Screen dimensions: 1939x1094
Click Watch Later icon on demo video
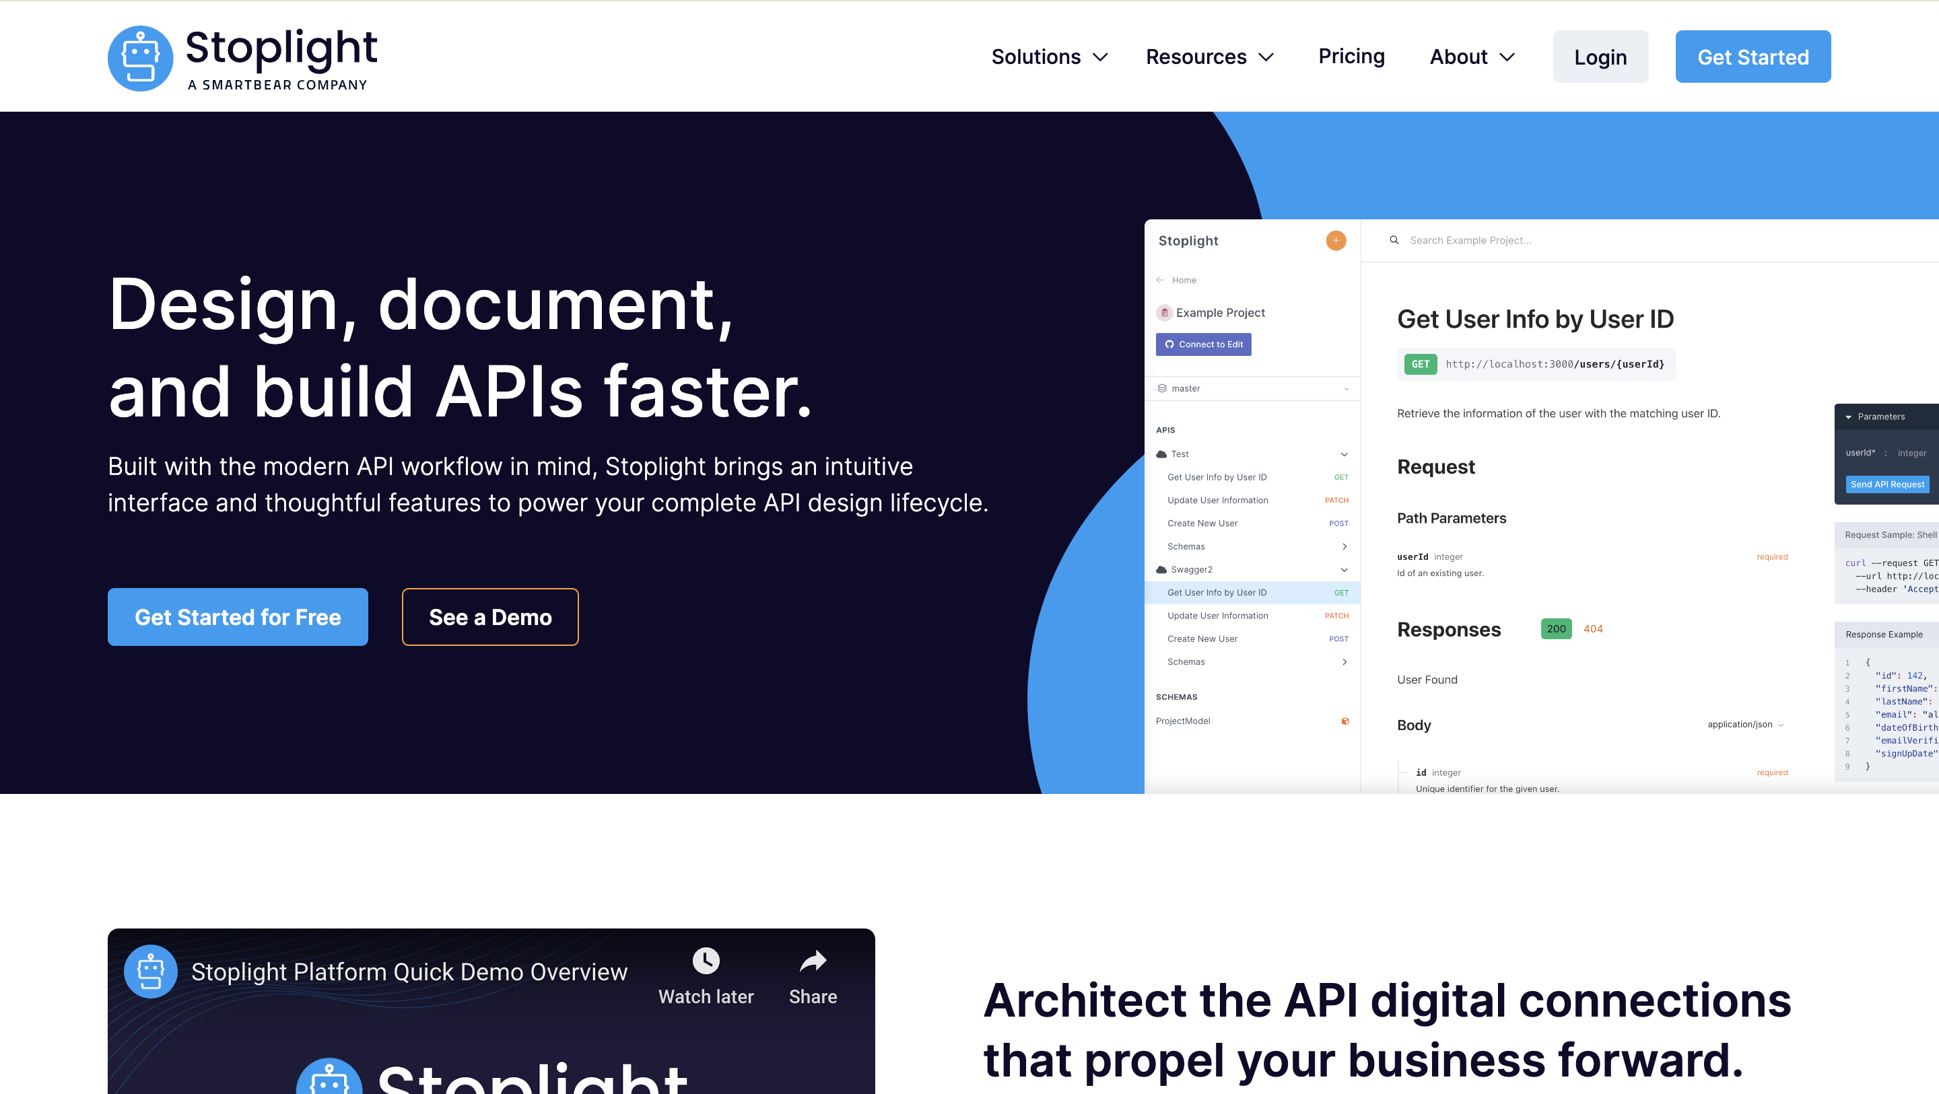(706, 961)
